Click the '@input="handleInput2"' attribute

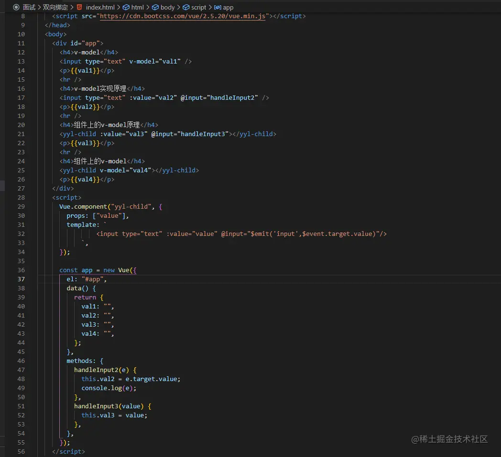pyautogui.click(x=219, y=97)
